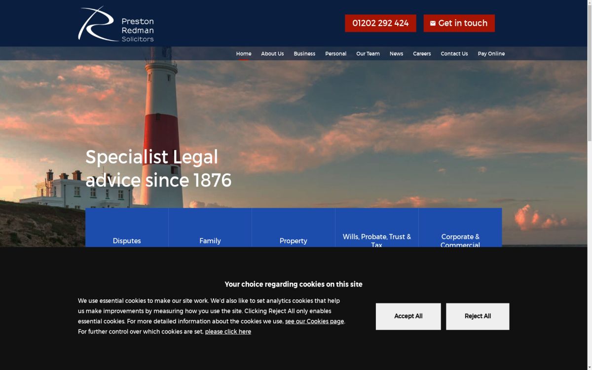Open the About Us menu item
Screen dimensions: 592x370
(x=272, y=54)
